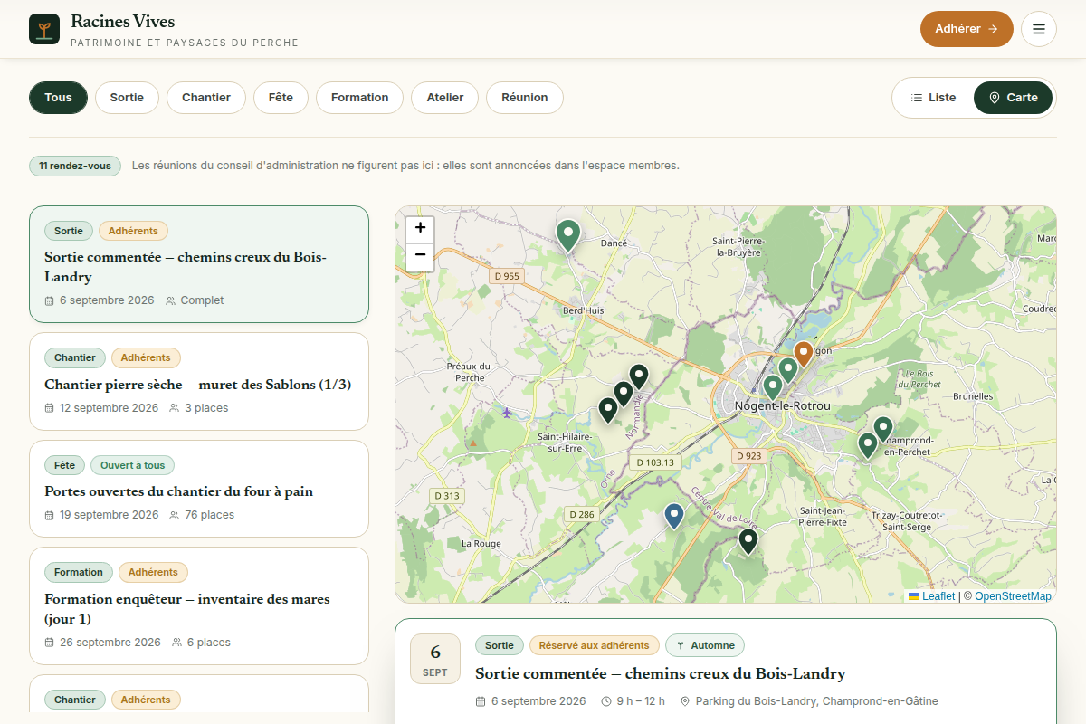Select the dark marker below Saint-Jean-Pierre-Fixte
Image resolution: width=1086 pixels, height=724 pixels.
click(x=748, y=541)
